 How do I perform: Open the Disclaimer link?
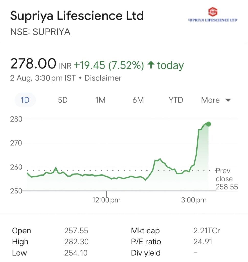click(103, 78)
